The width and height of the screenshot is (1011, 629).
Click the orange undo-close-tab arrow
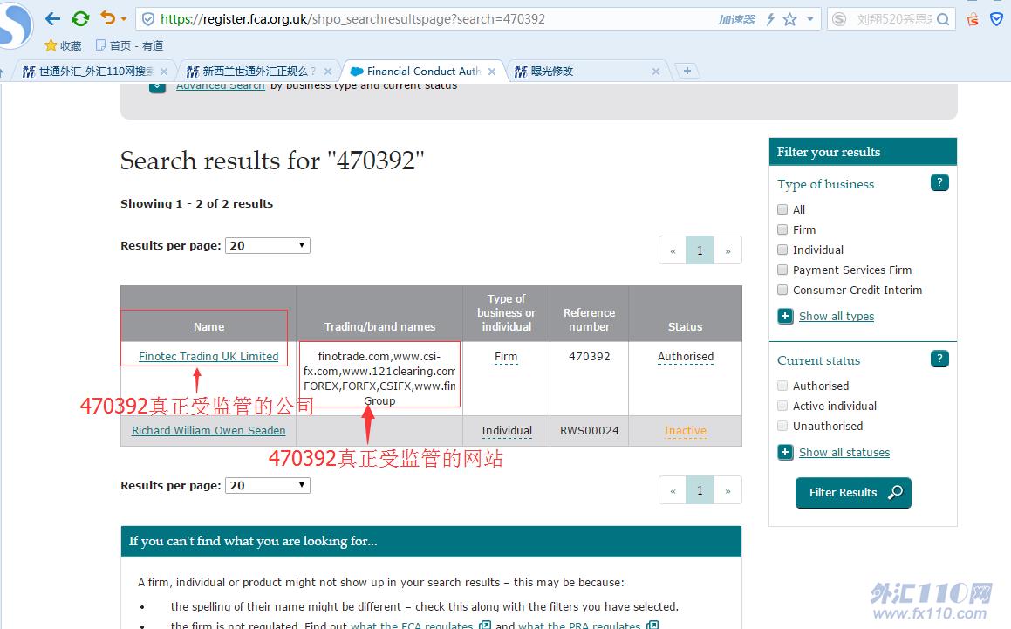point(107,18)
